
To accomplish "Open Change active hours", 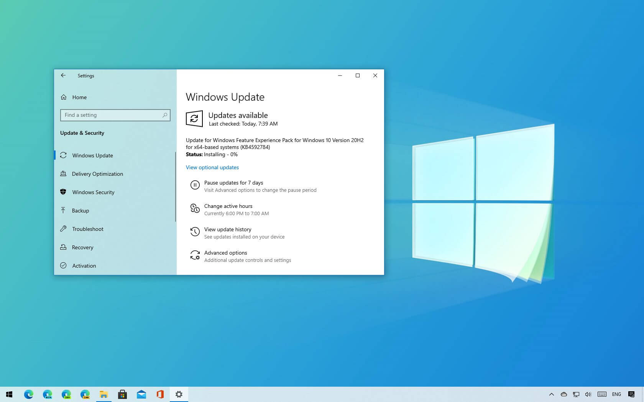I will 228,206.
